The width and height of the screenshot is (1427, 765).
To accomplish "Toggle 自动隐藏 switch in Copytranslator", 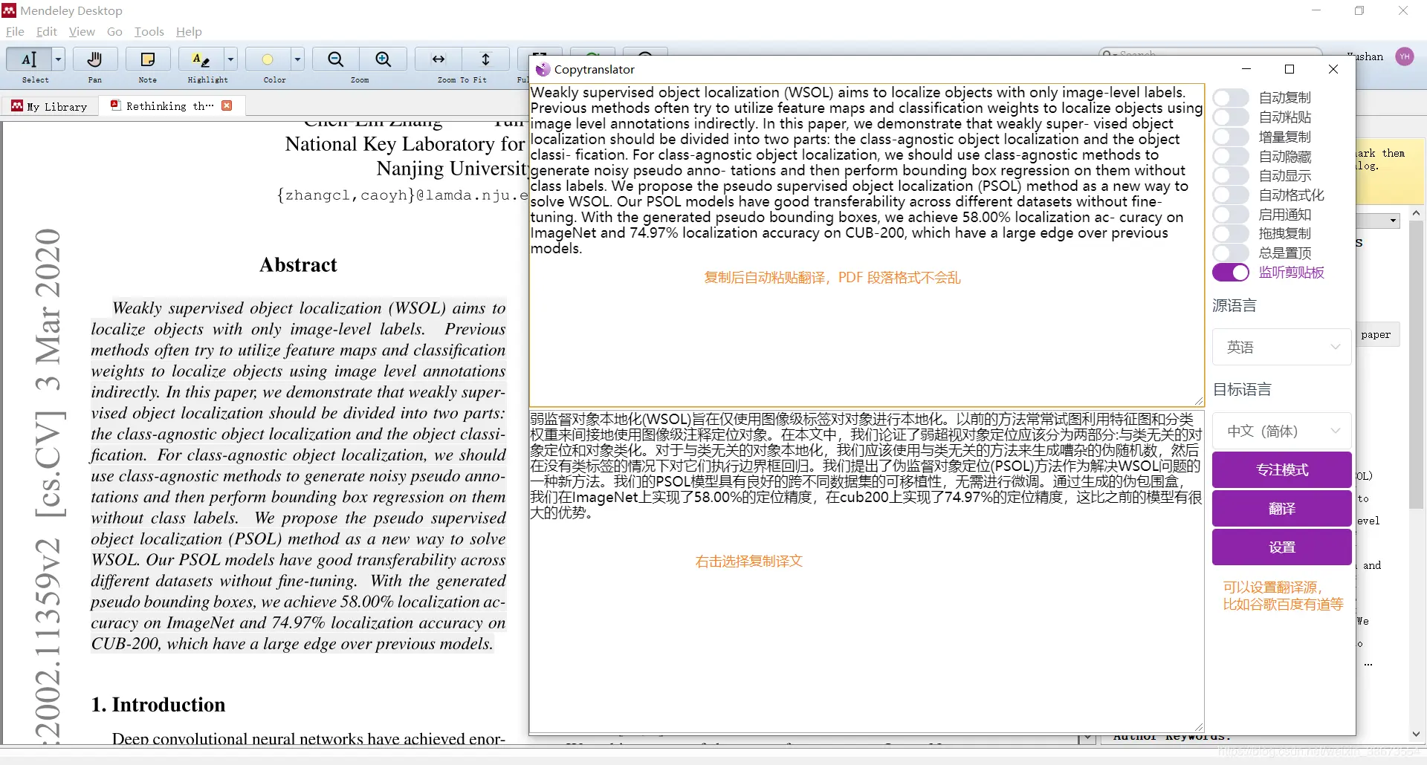I will (1231, 157).
